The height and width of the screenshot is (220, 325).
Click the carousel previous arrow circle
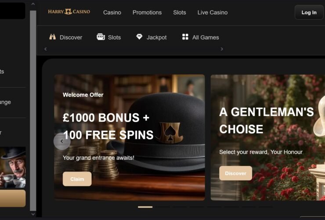click(62, 141)
